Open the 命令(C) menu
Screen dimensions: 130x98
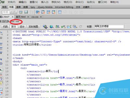pos(79,2)
